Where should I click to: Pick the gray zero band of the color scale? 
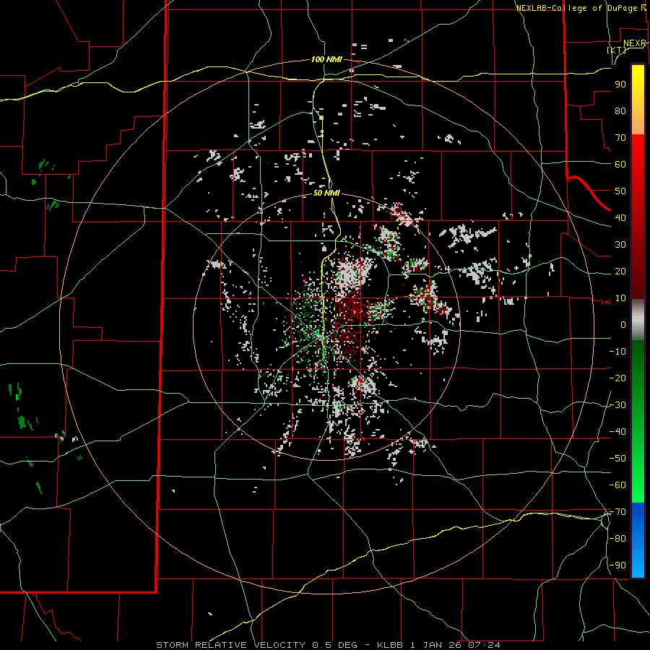638,320
